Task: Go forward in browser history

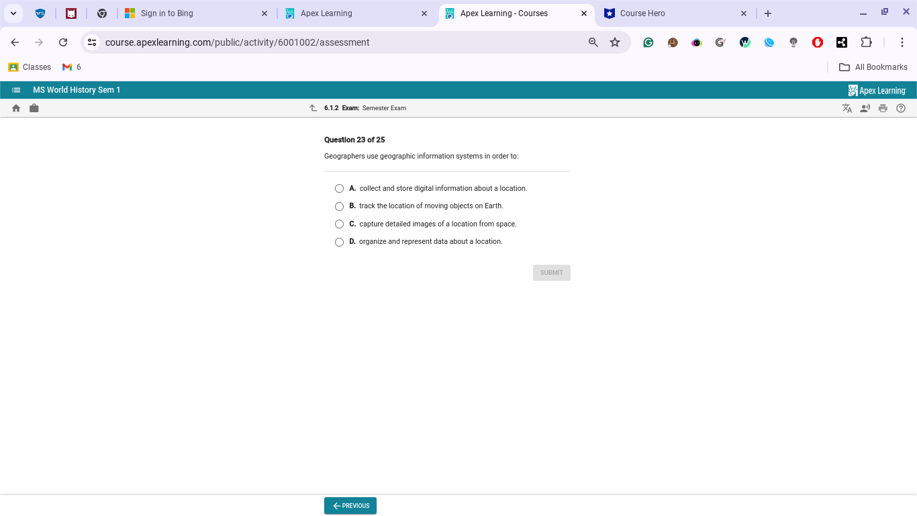Action: point(39,42)
